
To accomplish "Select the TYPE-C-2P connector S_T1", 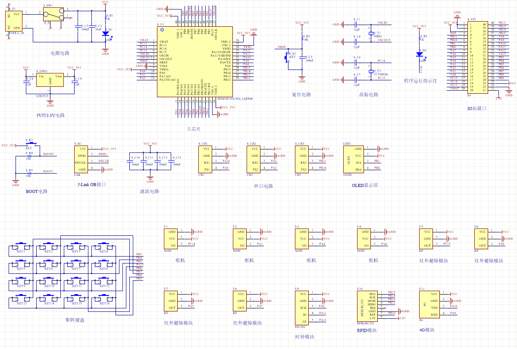I will [14, 21].
